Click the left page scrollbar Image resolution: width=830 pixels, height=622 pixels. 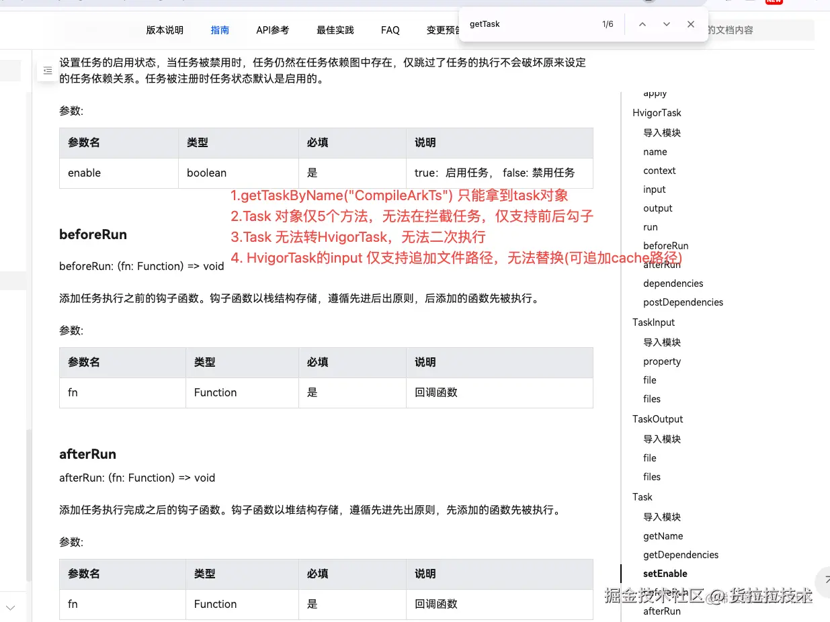(28, 504)
